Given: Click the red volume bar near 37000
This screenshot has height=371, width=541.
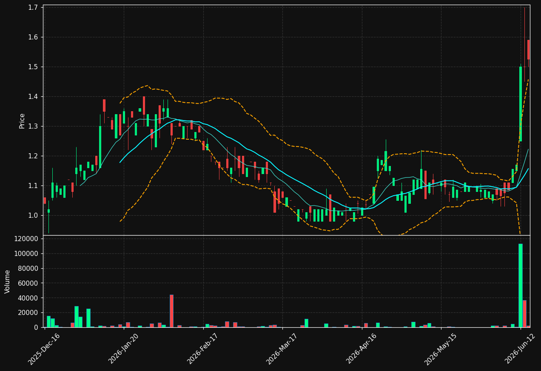Looking at the screenshot, I should tap(524, 314).
